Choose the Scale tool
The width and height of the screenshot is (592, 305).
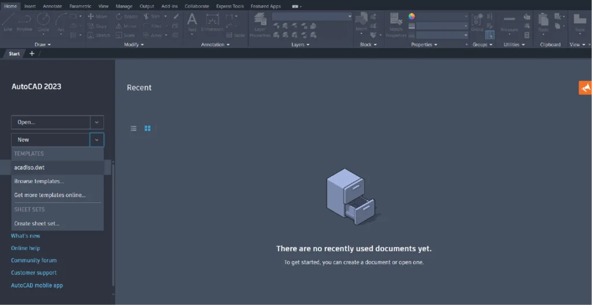125,35
